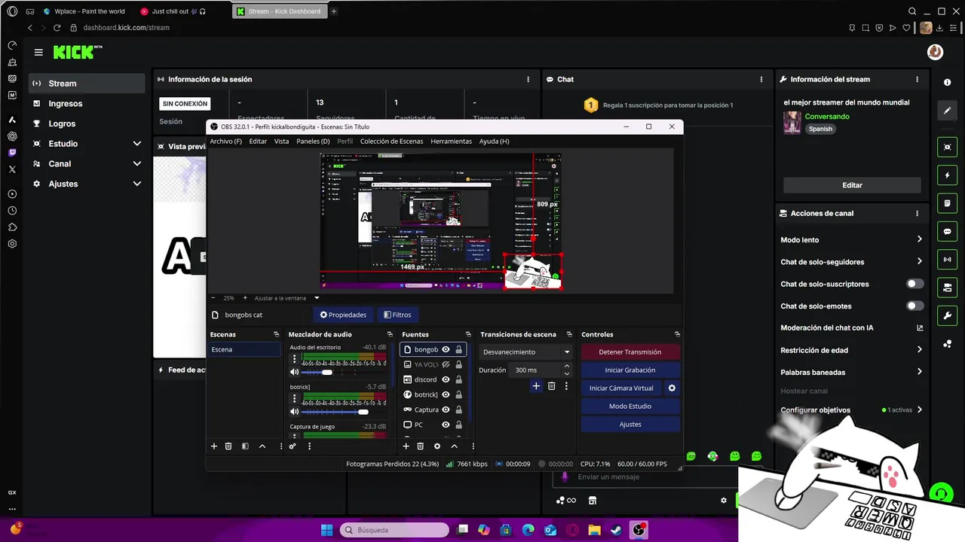Screen dimensions: 965x542
Task: Open ChatGPT icon in Opera sidebar
Action: coord(12,136)
